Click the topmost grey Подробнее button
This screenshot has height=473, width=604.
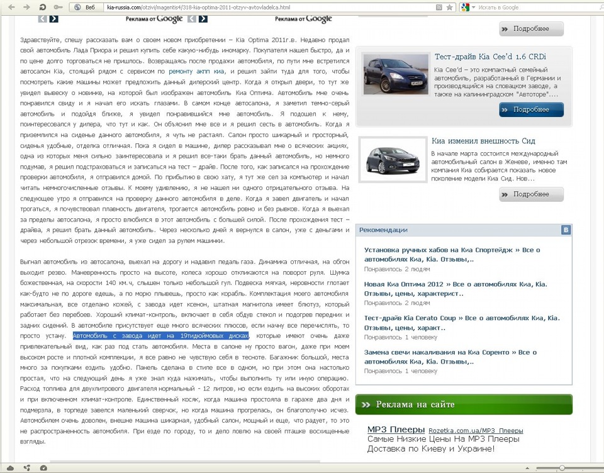click(531, 29)
